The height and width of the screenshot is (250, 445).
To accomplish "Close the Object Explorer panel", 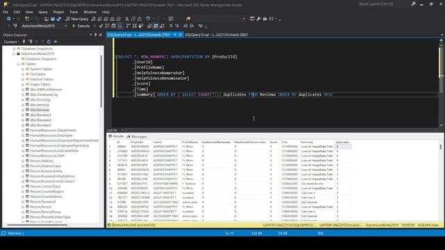I will click(100, 35).
